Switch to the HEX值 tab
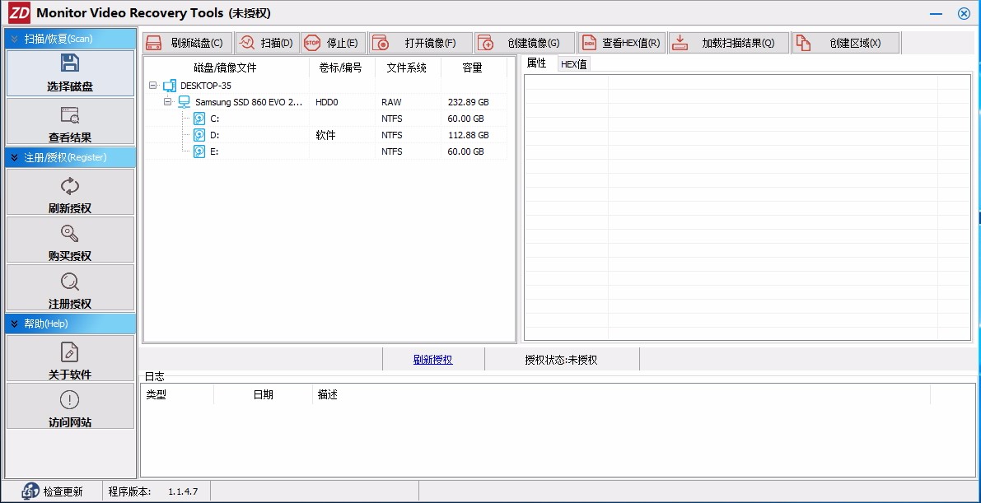The width and height of the screenshot is (981, 503). [574, 64]
